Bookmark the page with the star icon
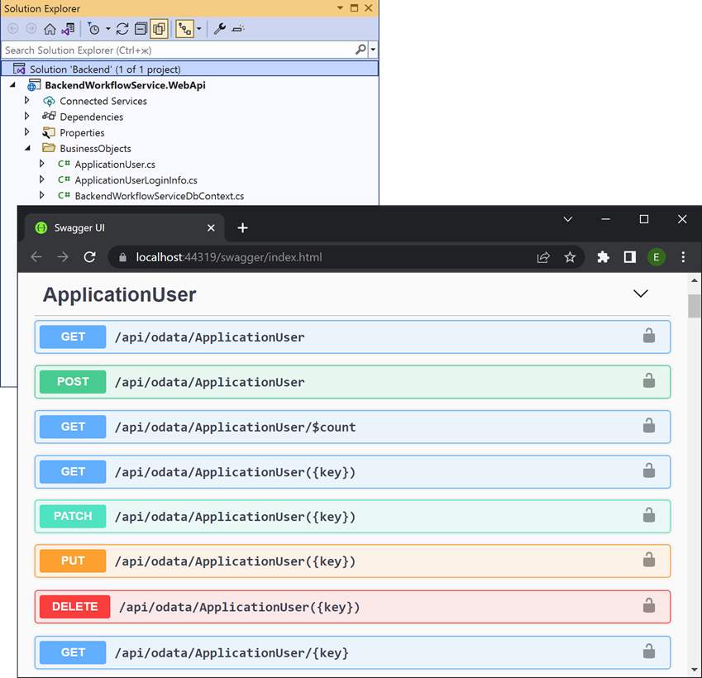Viewport: 702px width, 678px height. pos(570,257)
